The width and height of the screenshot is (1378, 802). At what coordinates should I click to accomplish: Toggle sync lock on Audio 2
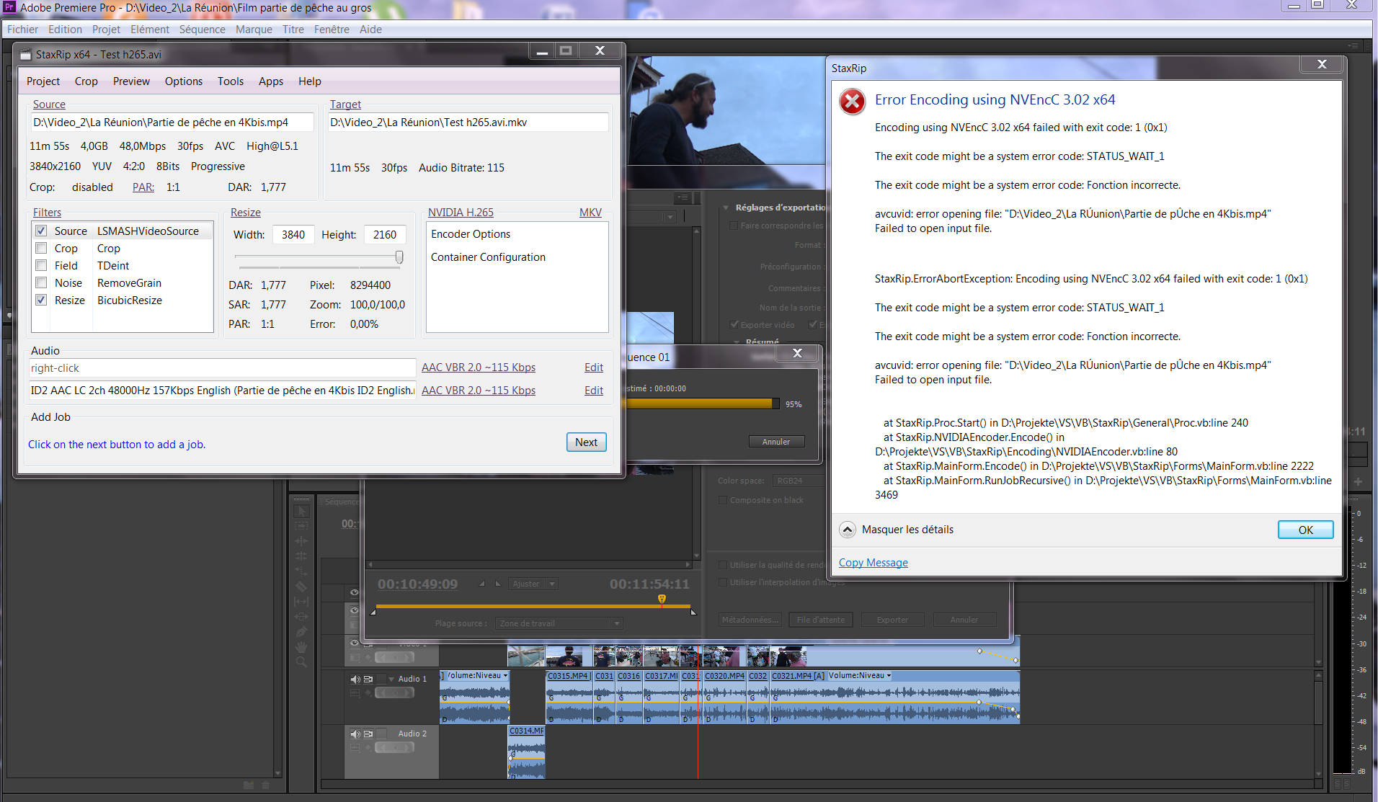368,734
